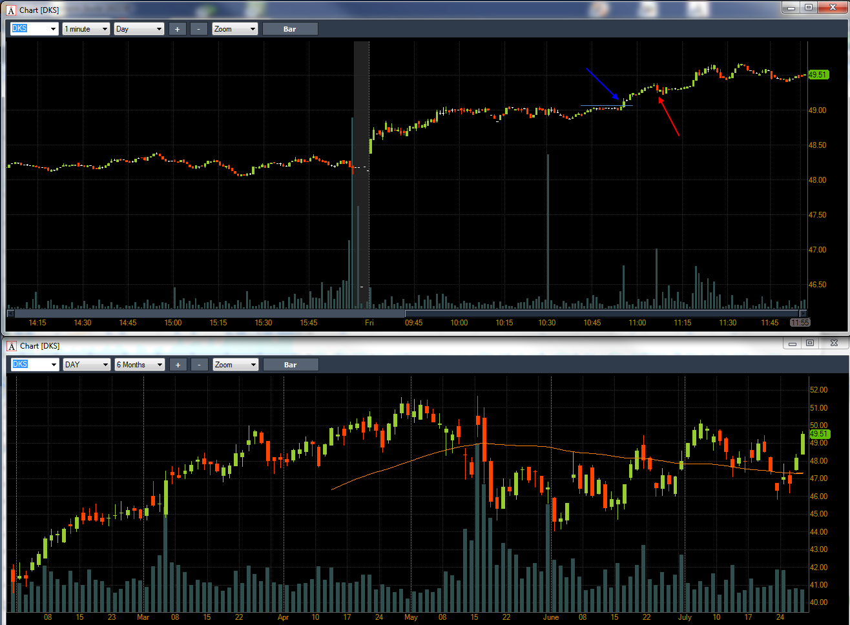The height and width of the screenshot is (625, 850).
Task: Open the Zoom dropdown in top chart
Action: pos(235,29)
